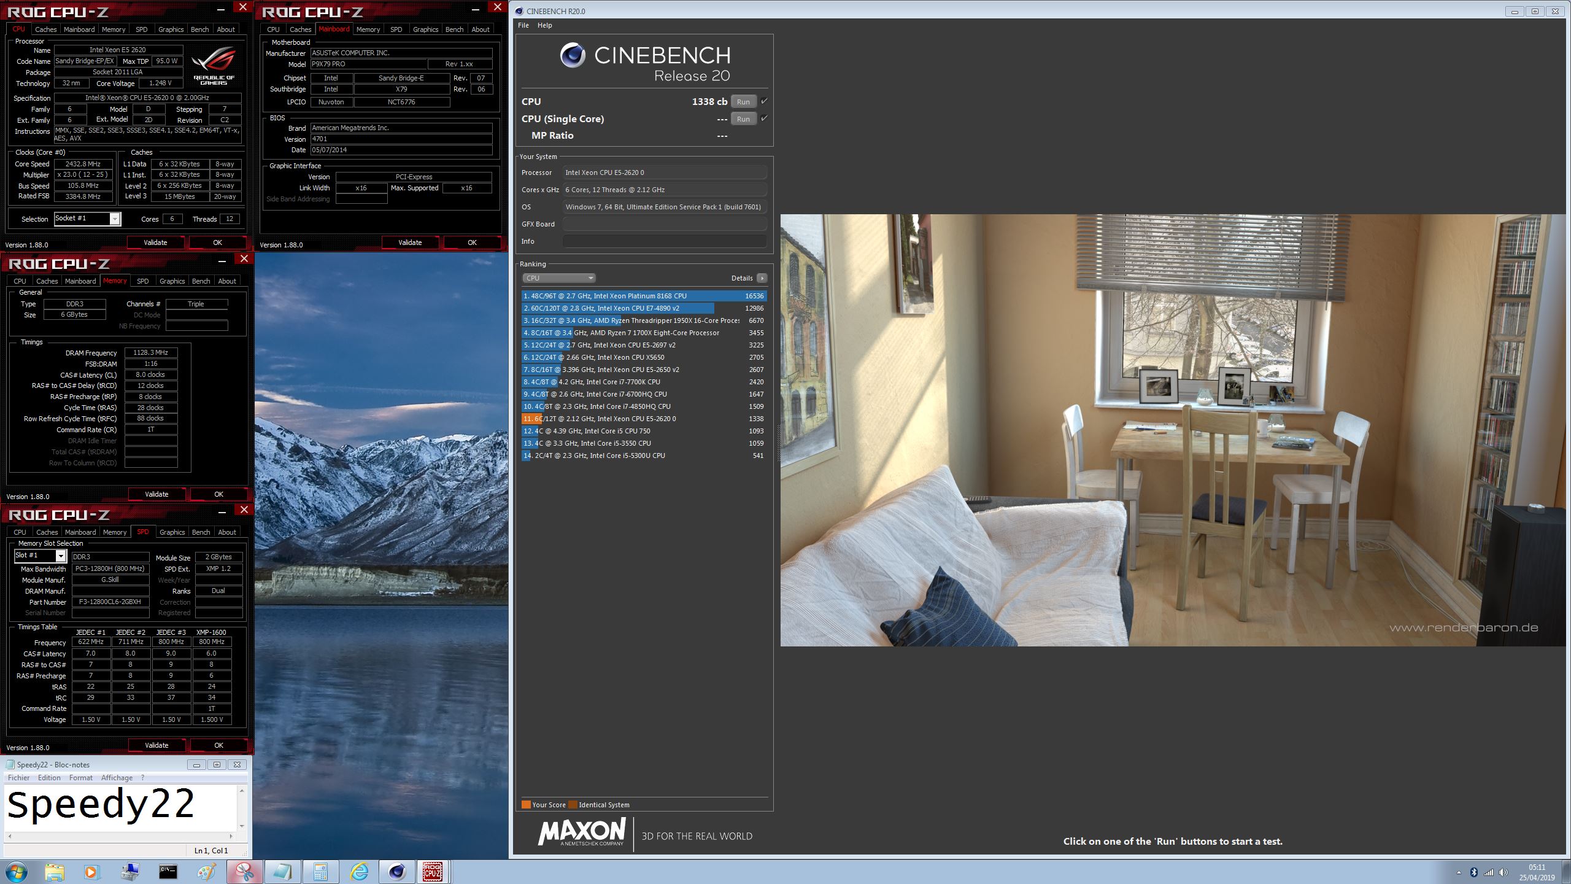The width and height of the screenshot is (1571, 884).
Task: Toggle the CPU (Single Core) test checkmark
Action: 764,118
